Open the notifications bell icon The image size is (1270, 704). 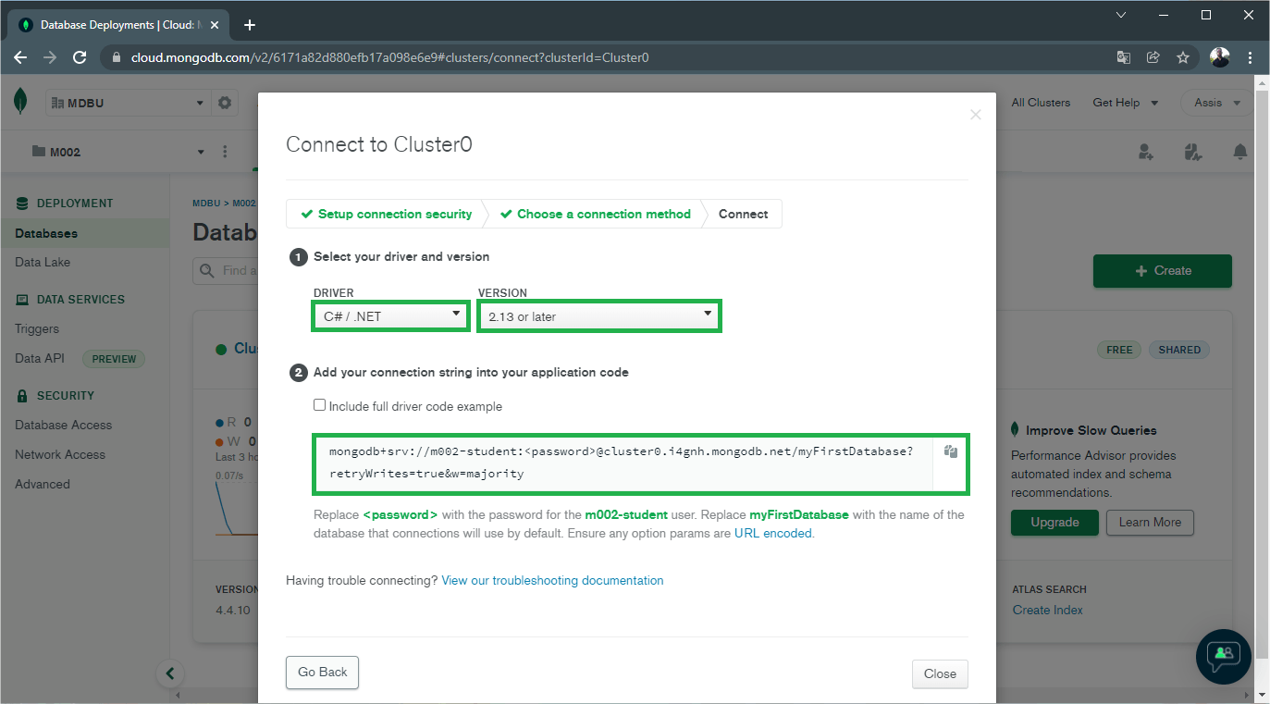pyautogui.click(x=1240, y=152)
